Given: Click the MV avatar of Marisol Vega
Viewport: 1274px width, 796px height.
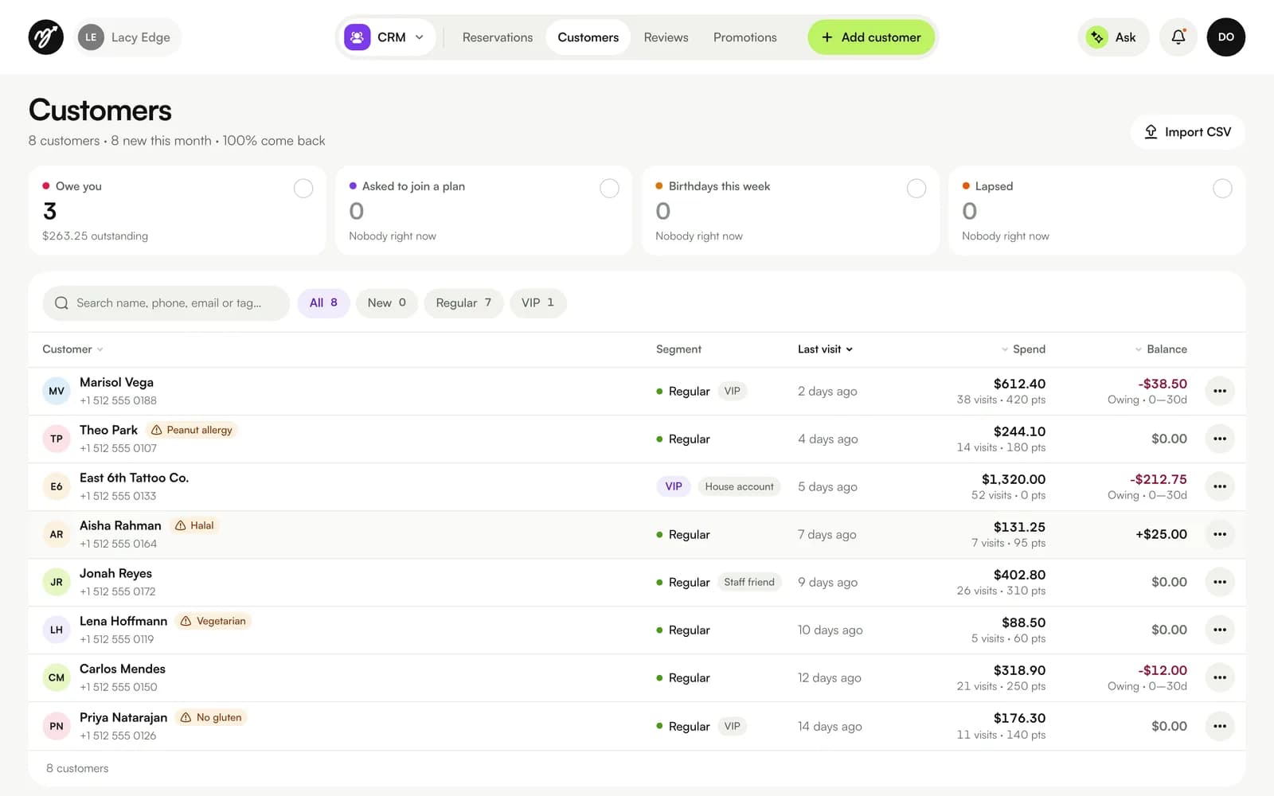Looking at the screenshot, I should click(x=57, y=391).
